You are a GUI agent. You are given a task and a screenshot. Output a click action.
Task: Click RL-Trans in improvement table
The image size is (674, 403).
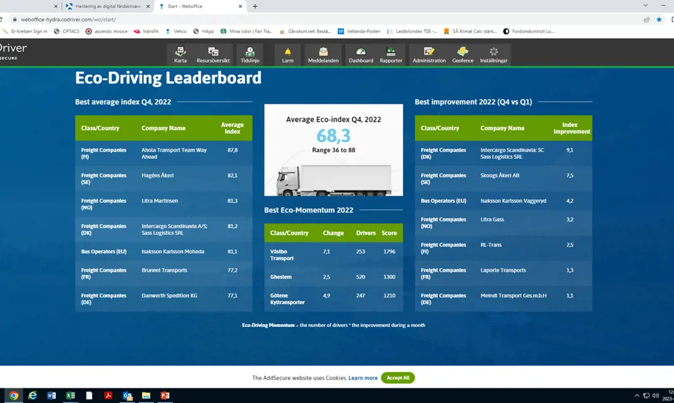(x=491, y=245)
